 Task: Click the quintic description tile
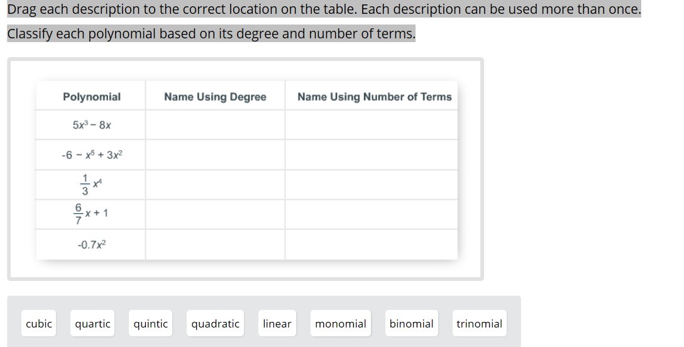(x=151, y=324)
